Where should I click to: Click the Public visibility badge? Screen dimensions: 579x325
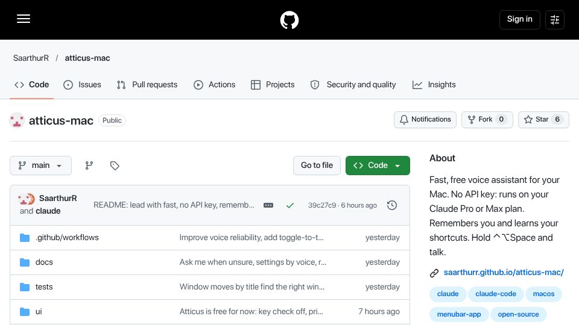(x=112, y=120)
